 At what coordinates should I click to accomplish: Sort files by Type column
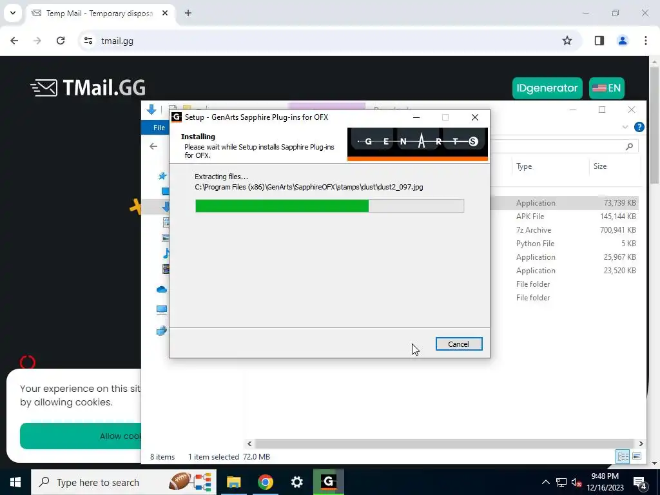524,166
